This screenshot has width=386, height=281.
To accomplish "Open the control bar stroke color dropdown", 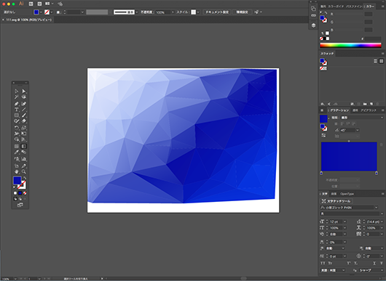I will [52, 12].
